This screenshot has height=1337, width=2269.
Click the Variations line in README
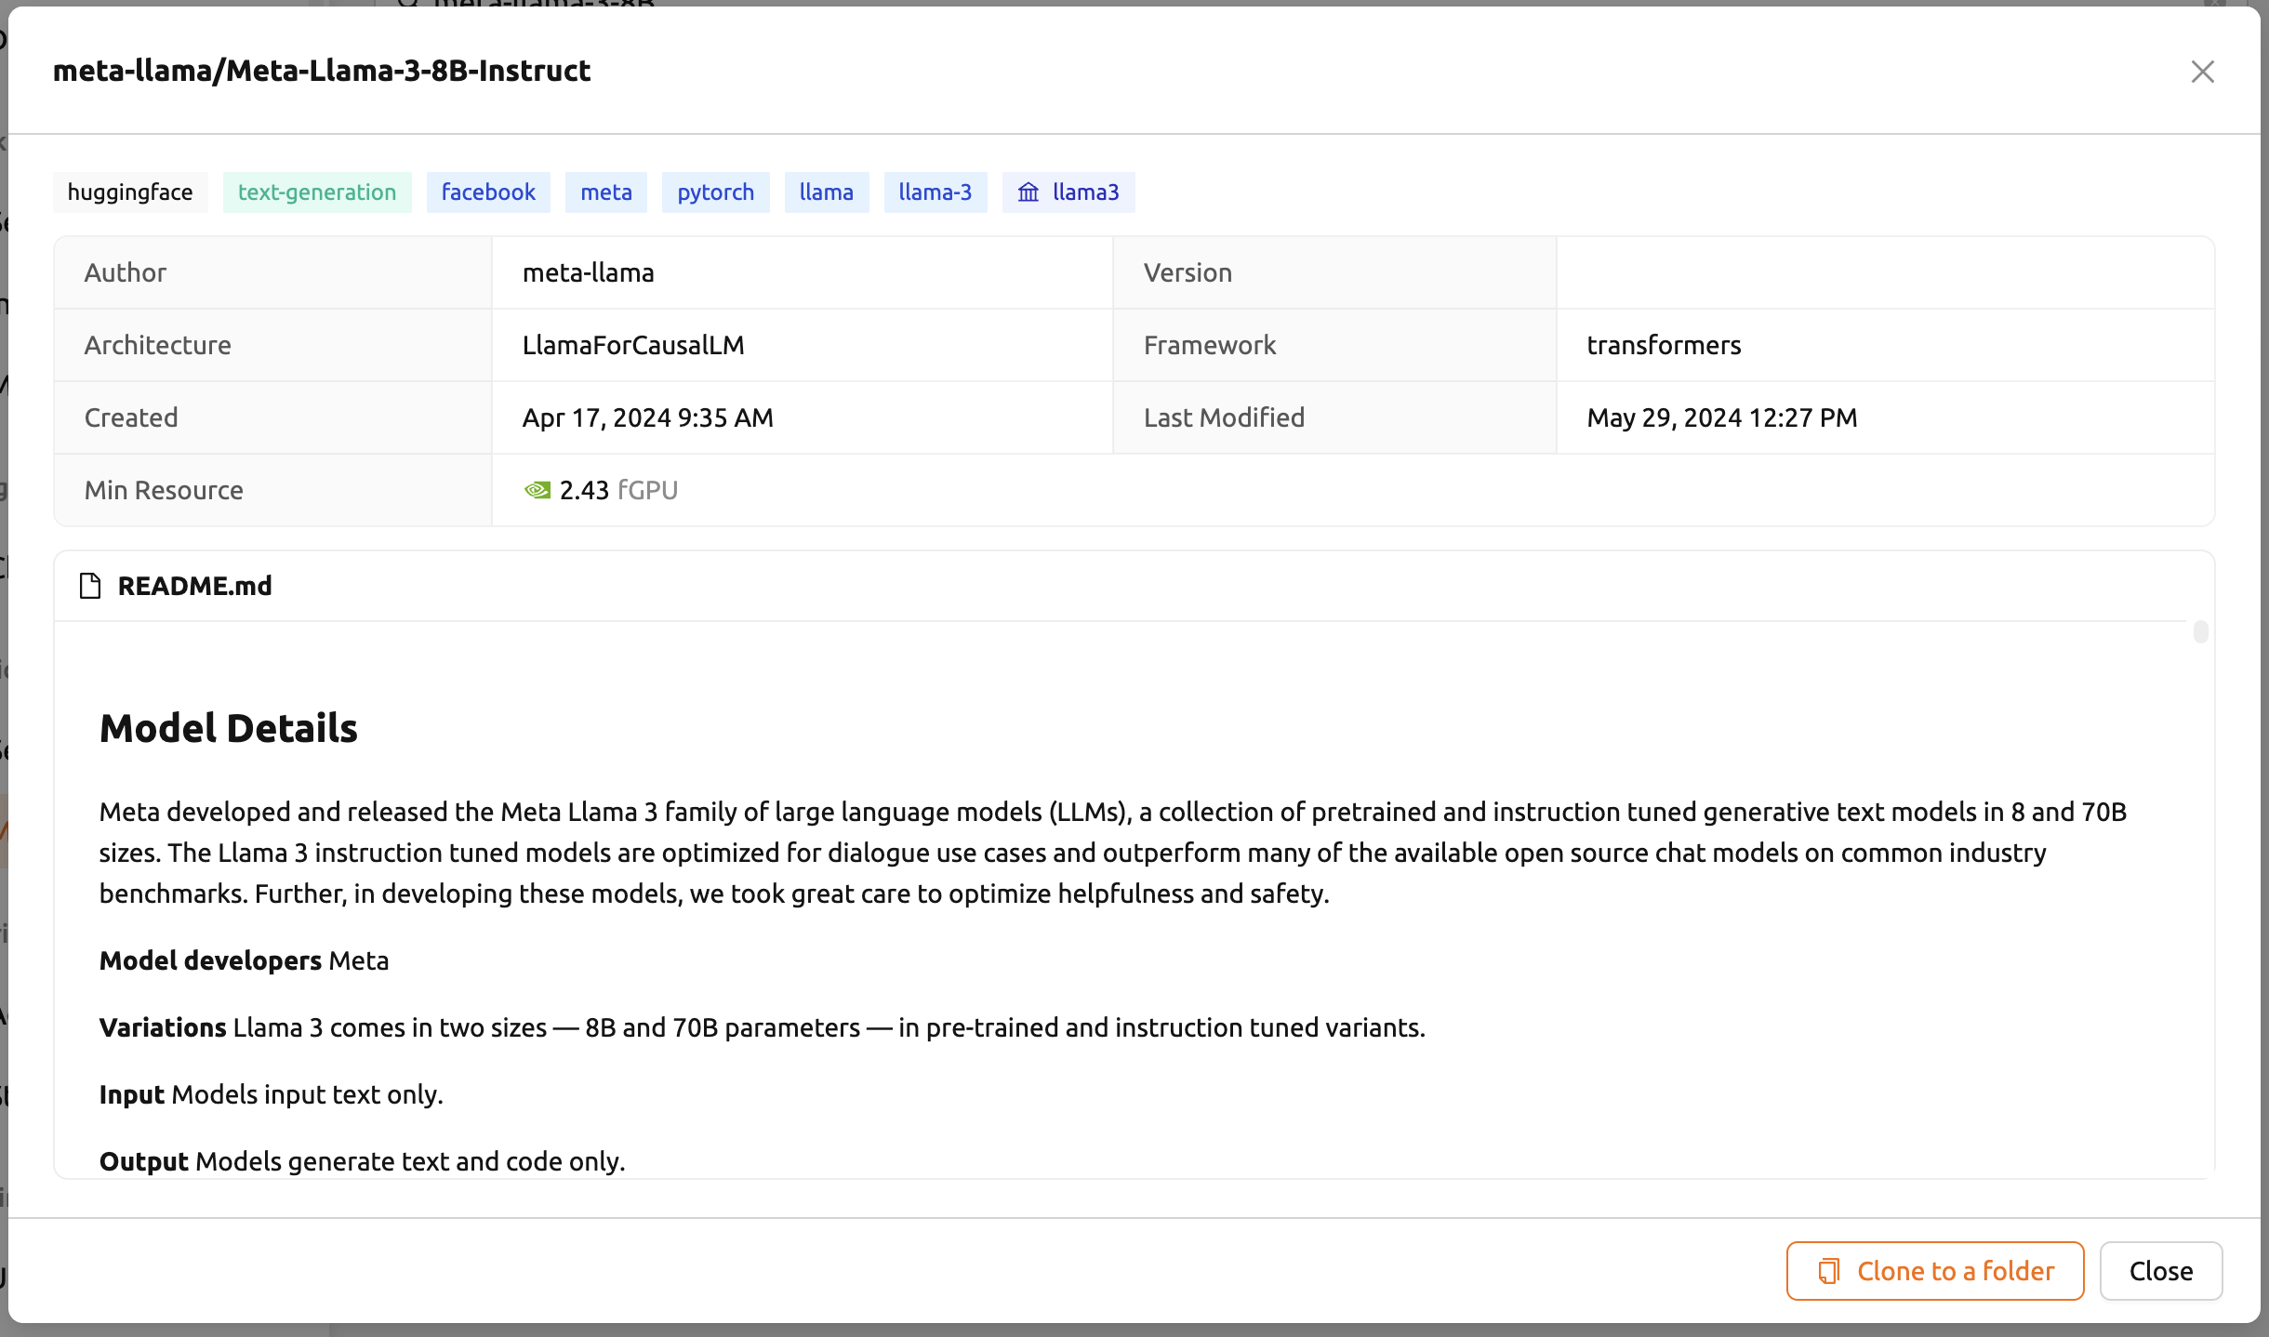[763, 1027]
